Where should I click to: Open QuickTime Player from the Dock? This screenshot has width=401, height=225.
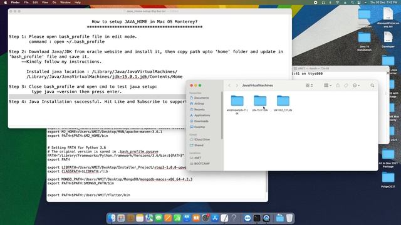[266, 218]
